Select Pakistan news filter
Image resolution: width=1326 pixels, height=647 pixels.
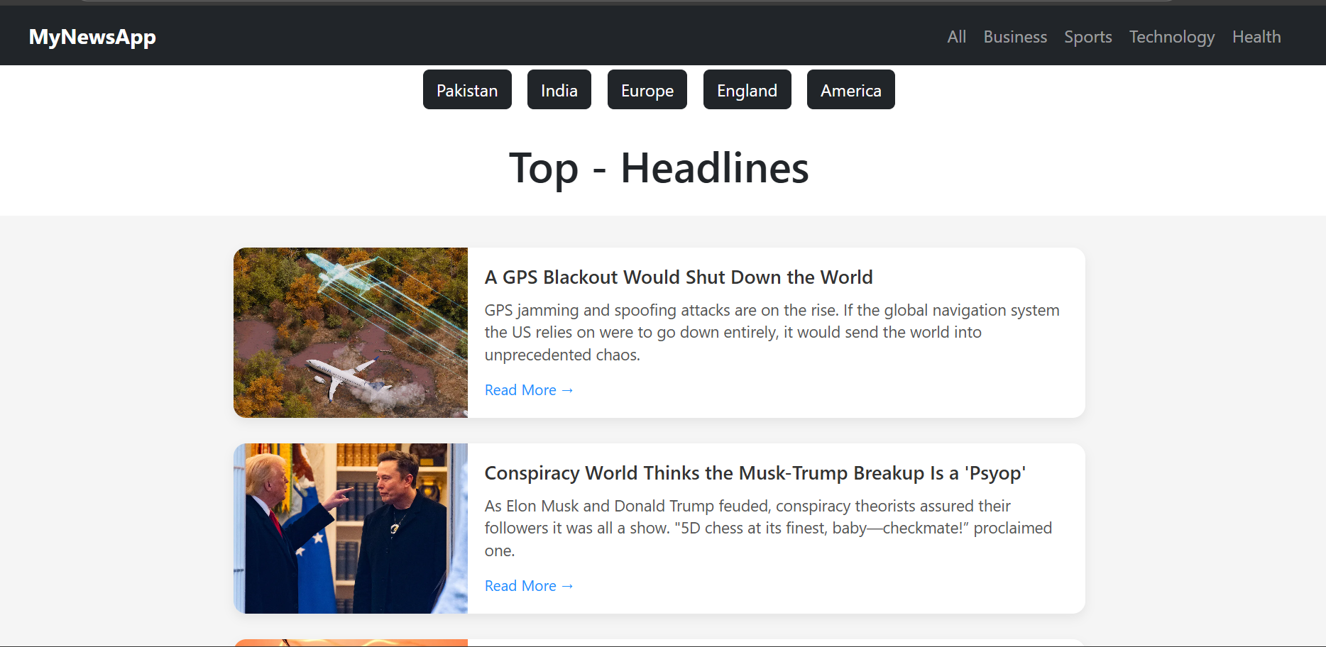pos(467,89)
